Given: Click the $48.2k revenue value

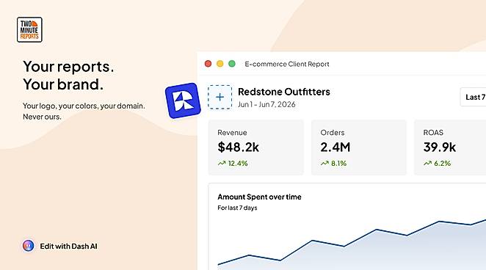Looking at the screenshot, I should 238,147.
